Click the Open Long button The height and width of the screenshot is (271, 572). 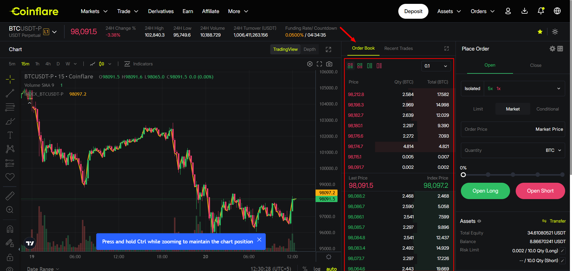pyautogui.click(x=485, y=191)
